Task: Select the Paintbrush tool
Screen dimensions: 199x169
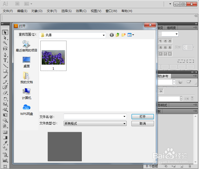Action: pyautogui.click(x=5, y=76)
